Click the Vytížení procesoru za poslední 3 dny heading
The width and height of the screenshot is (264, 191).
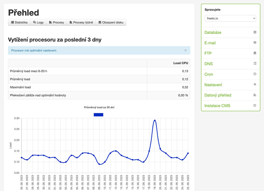pos(55,40)
